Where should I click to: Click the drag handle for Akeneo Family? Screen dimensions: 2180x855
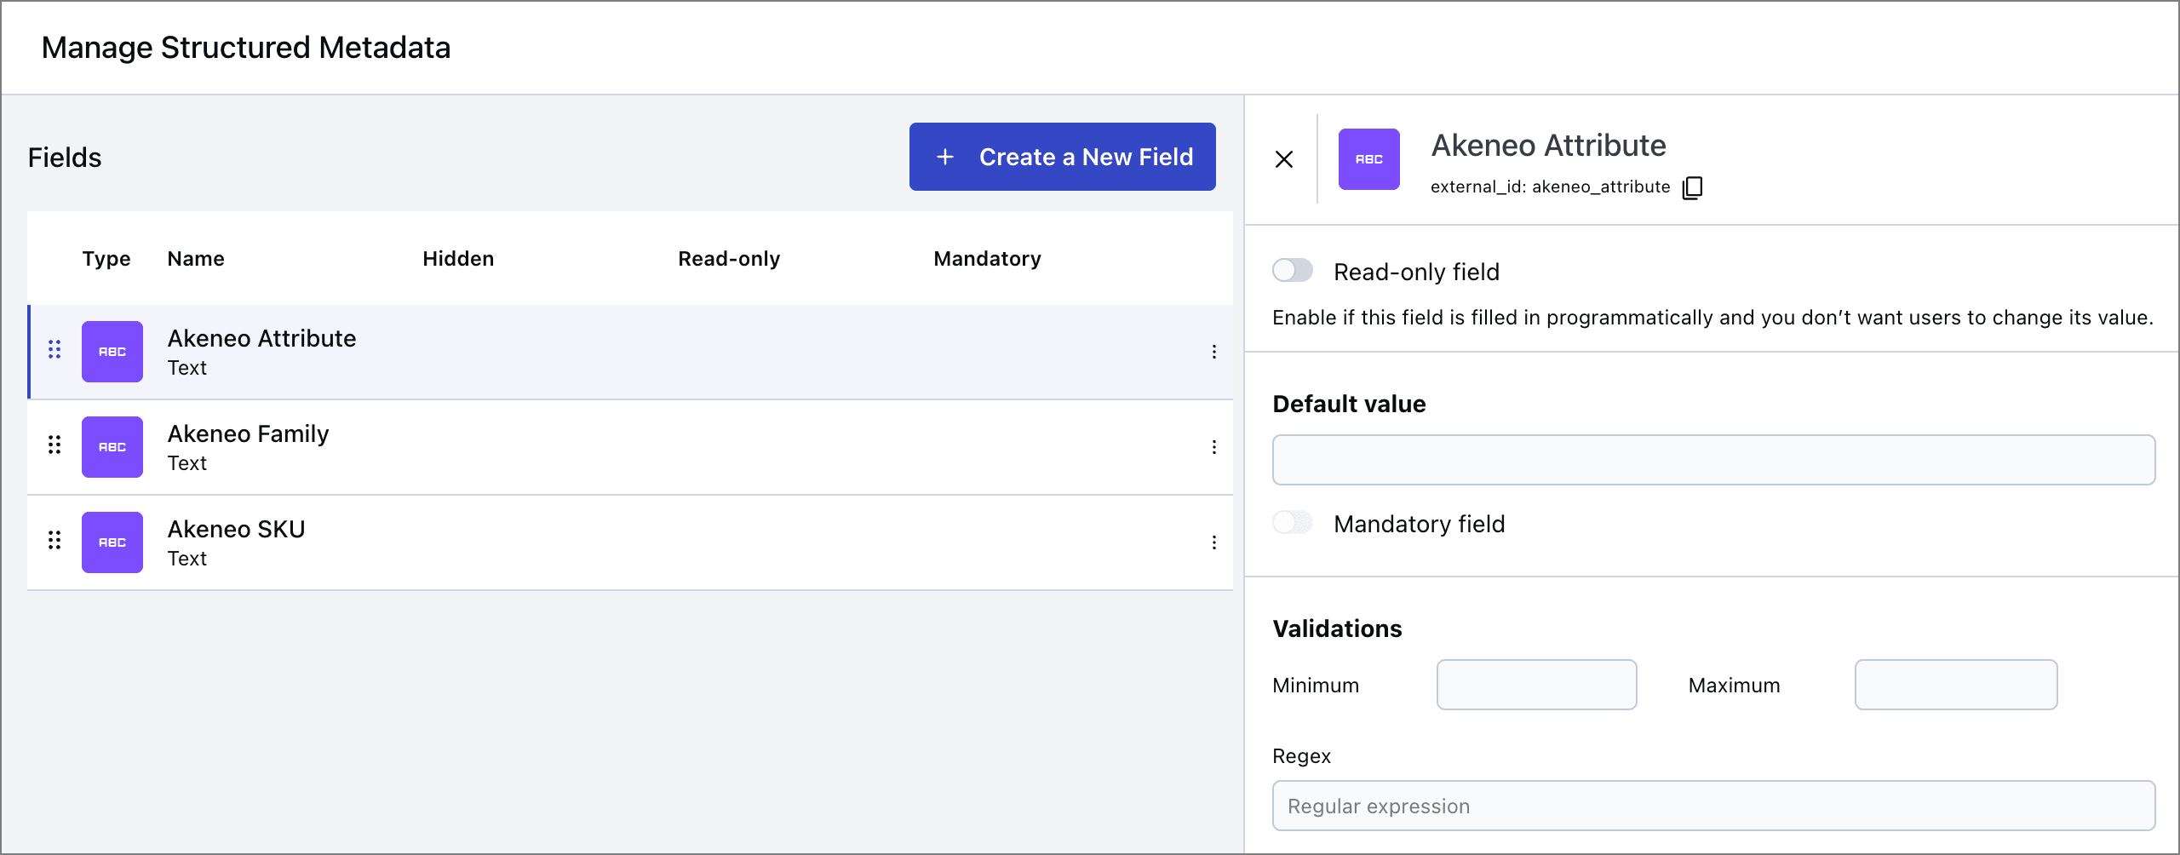tap(54, 445)
